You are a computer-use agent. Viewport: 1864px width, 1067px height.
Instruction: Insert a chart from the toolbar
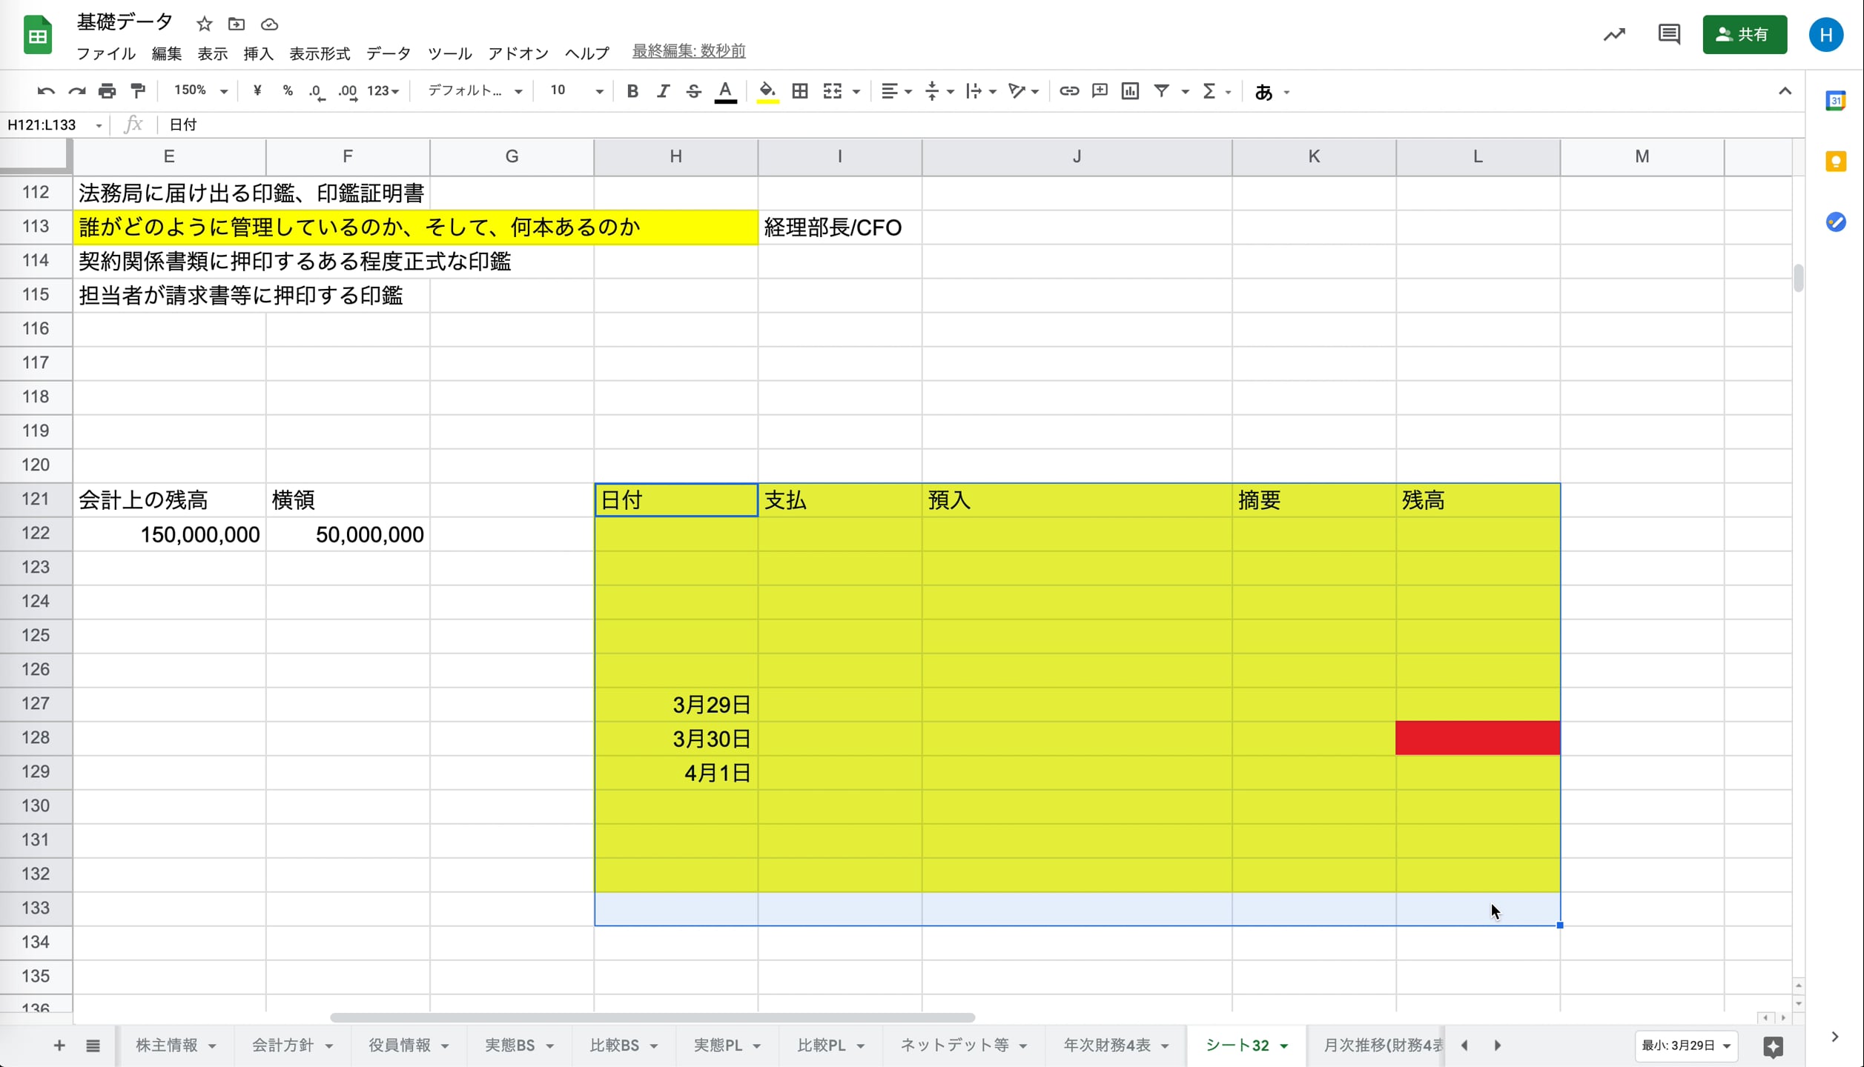point(1129,90)
